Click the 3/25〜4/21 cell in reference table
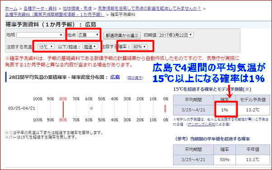272x170 pixels. pyautogui.click(x=193, y=160)
